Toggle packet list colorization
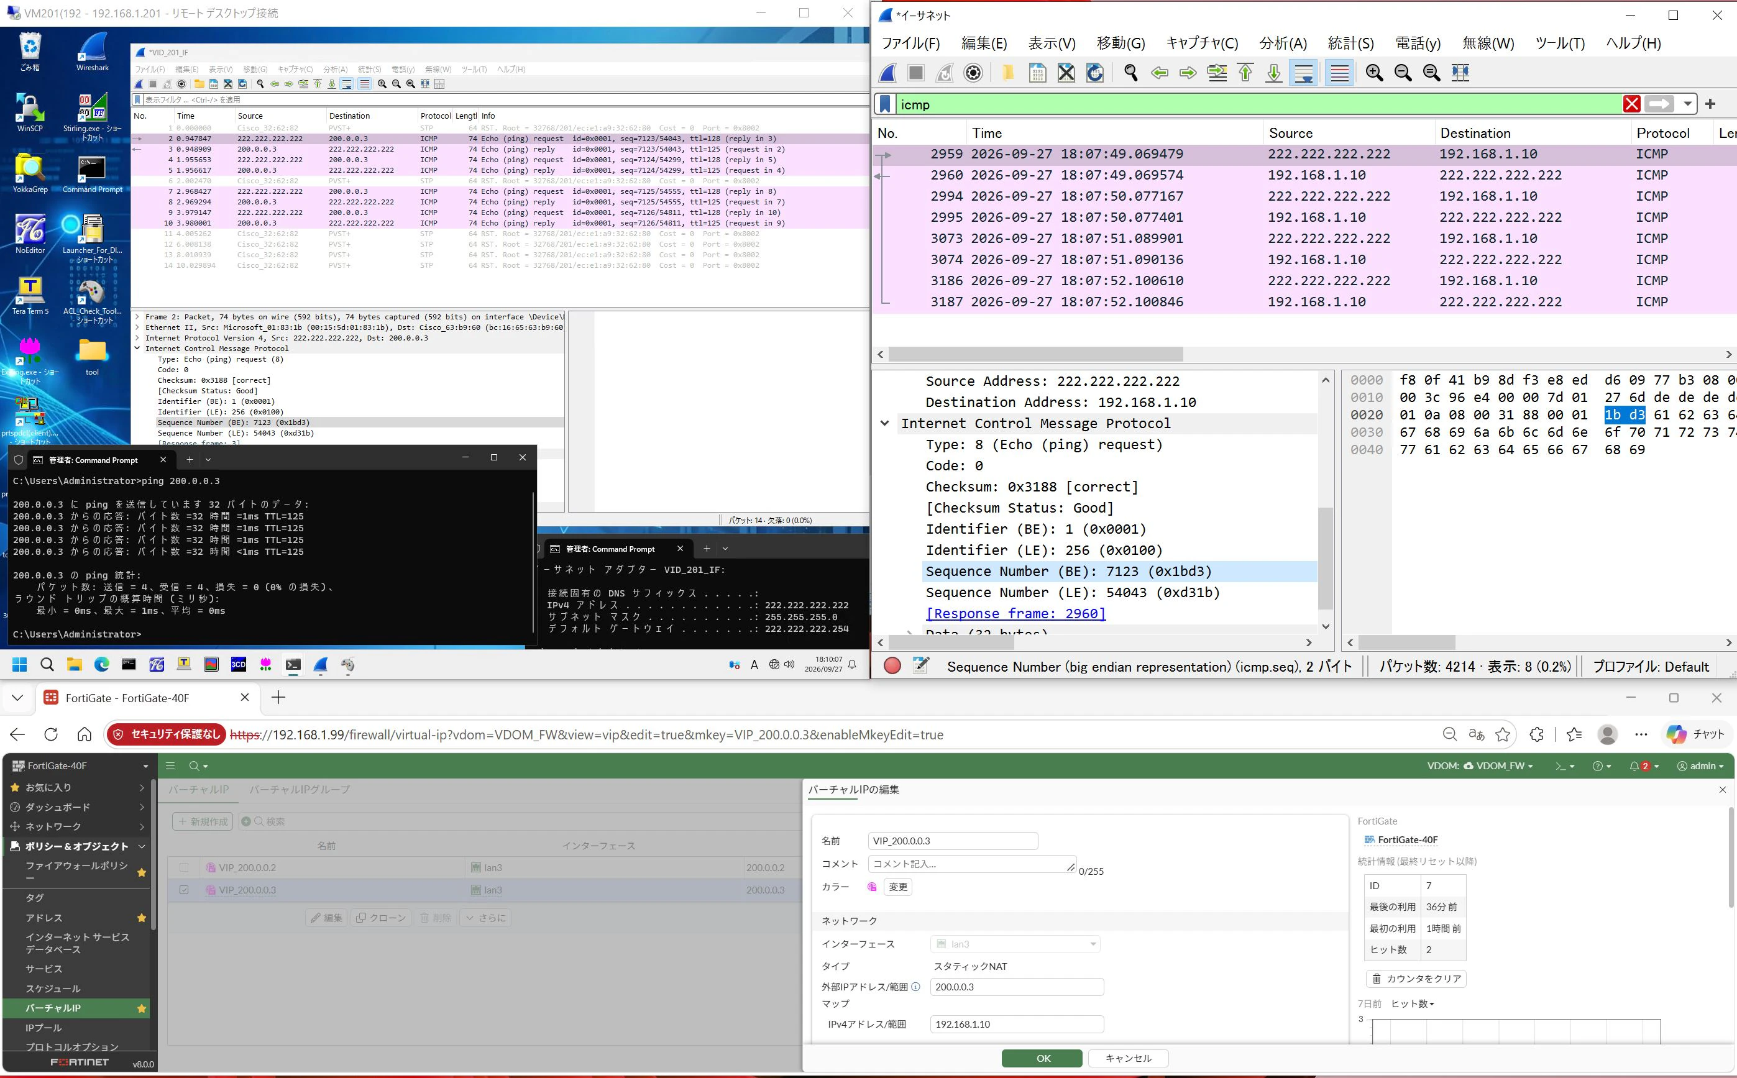Image resolution: width=1737 pixels, height=1078 pixels. point(1339,73)
